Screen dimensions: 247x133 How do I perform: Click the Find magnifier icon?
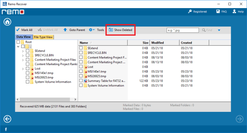pos(204,30)
